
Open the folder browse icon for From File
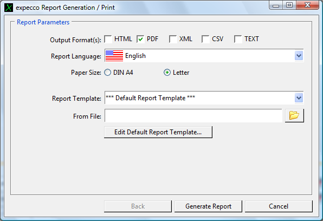pos(294,115)
